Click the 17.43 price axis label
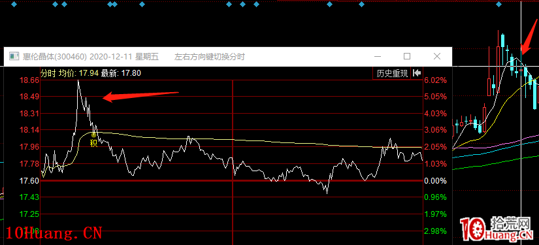 tap(30, 197)
